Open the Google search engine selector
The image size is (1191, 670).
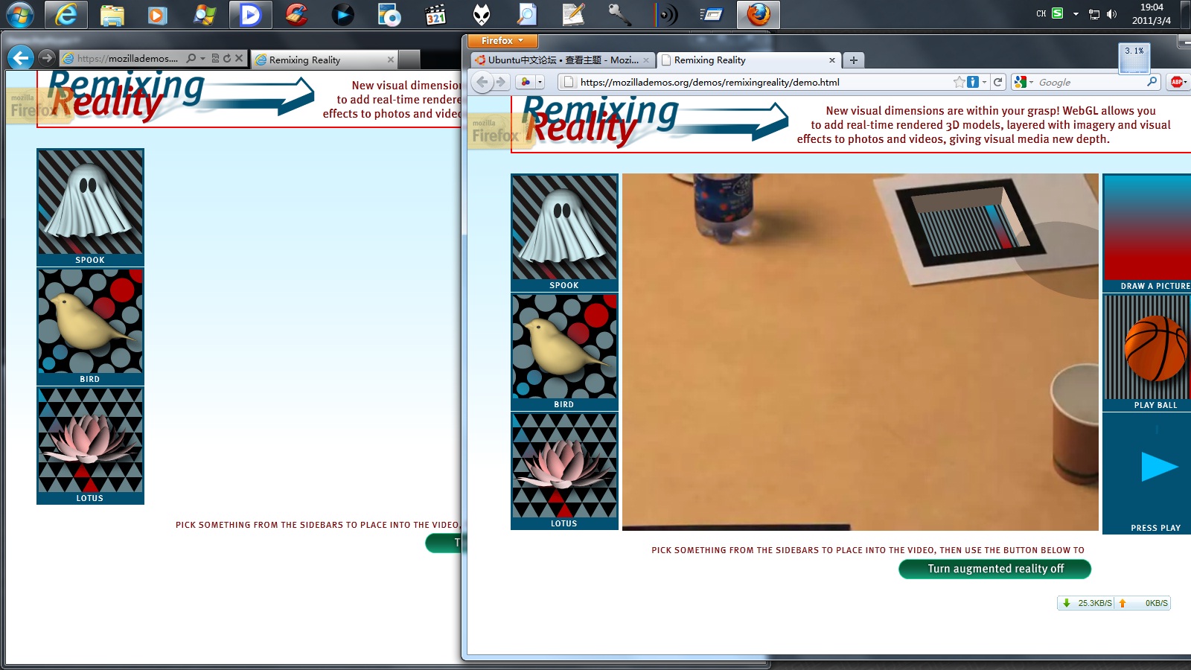click(1024, 82)
